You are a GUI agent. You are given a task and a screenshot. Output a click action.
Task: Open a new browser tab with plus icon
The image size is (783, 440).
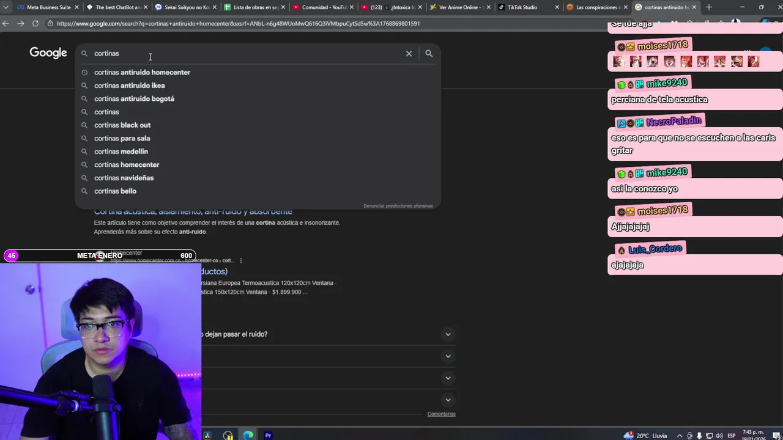coord(708,7)
